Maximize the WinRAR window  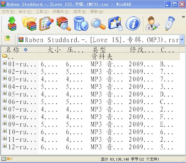click(x=175, y=4)
